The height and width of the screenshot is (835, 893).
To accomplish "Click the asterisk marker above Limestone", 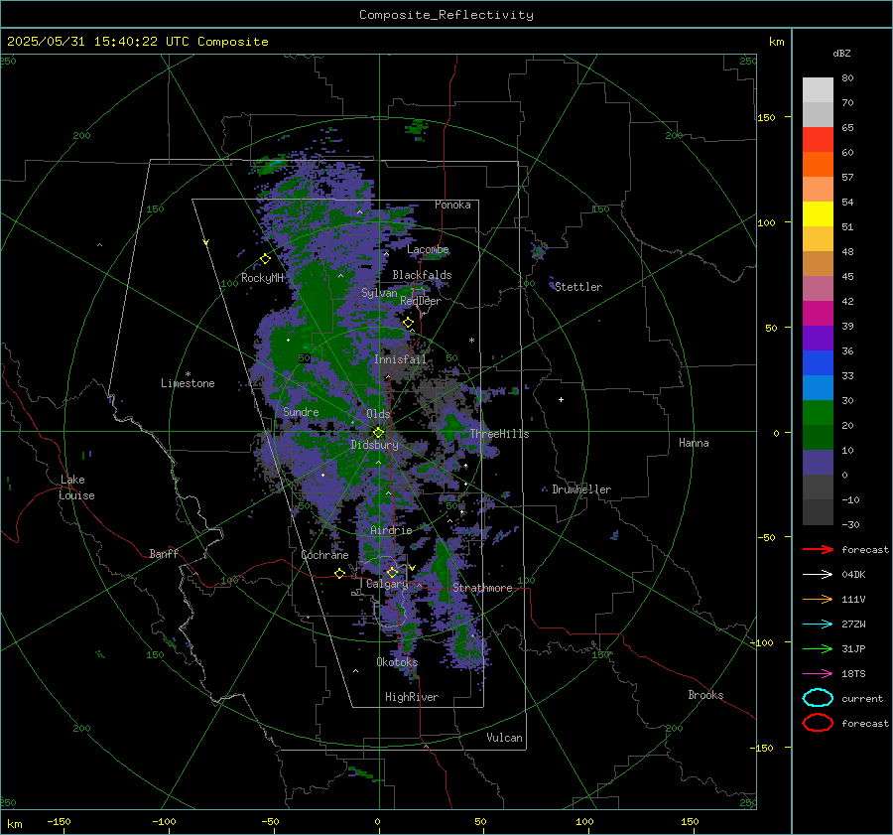I will [x=188, y=374].
